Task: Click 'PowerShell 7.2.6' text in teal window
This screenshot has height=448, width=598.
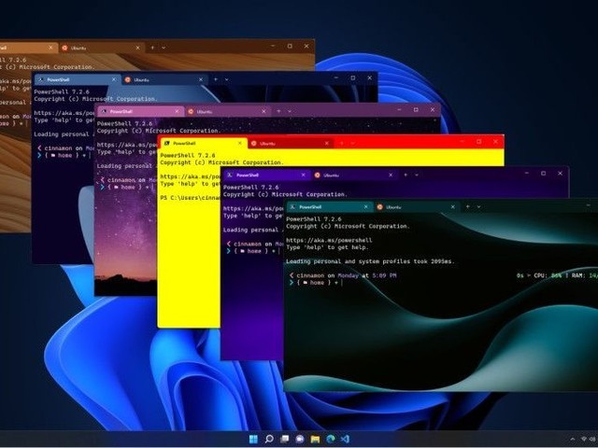Action: [314, 219]
